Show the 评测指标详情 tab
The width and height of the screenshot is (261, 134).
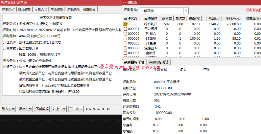click(134, 62)
